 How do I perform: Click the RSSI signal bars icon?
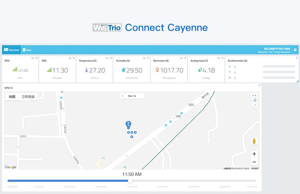(15, 69)
